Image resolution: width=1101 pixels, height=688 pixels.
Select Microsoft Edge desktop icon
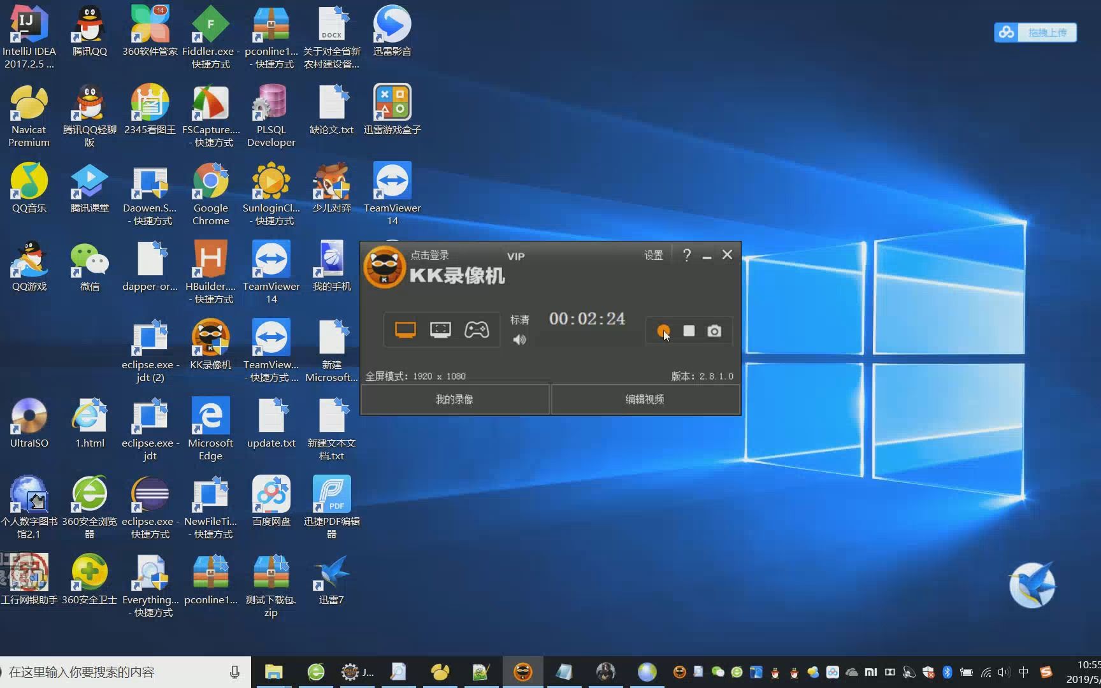[x=211, y=429]
